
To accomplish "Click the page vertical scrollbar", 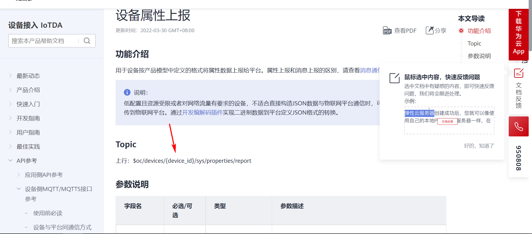I will 530,26.
